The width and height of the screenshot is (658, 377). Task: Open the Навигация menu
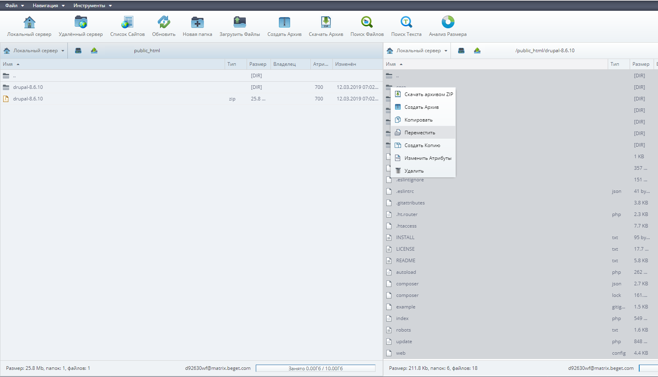[x=49, y=6]
